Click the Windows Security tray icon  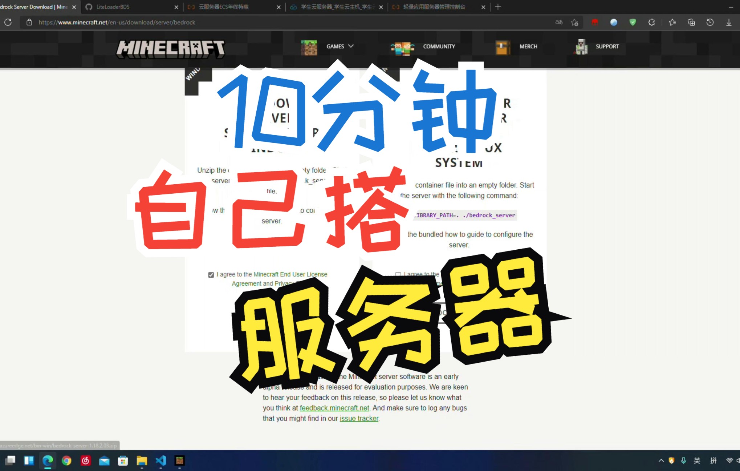(x=671, y=460)
